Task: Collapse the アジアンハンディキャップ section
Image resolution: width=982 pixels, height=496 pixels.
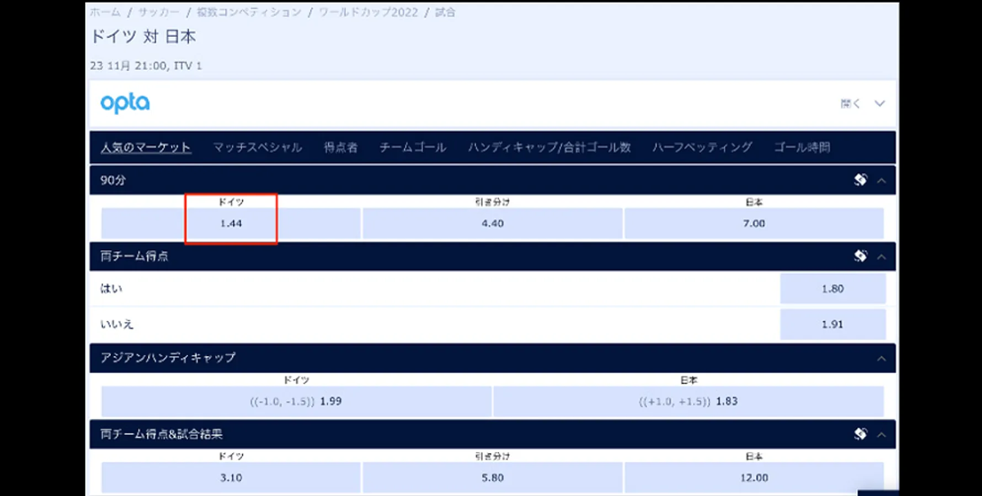Action: [x=882, y=358]
